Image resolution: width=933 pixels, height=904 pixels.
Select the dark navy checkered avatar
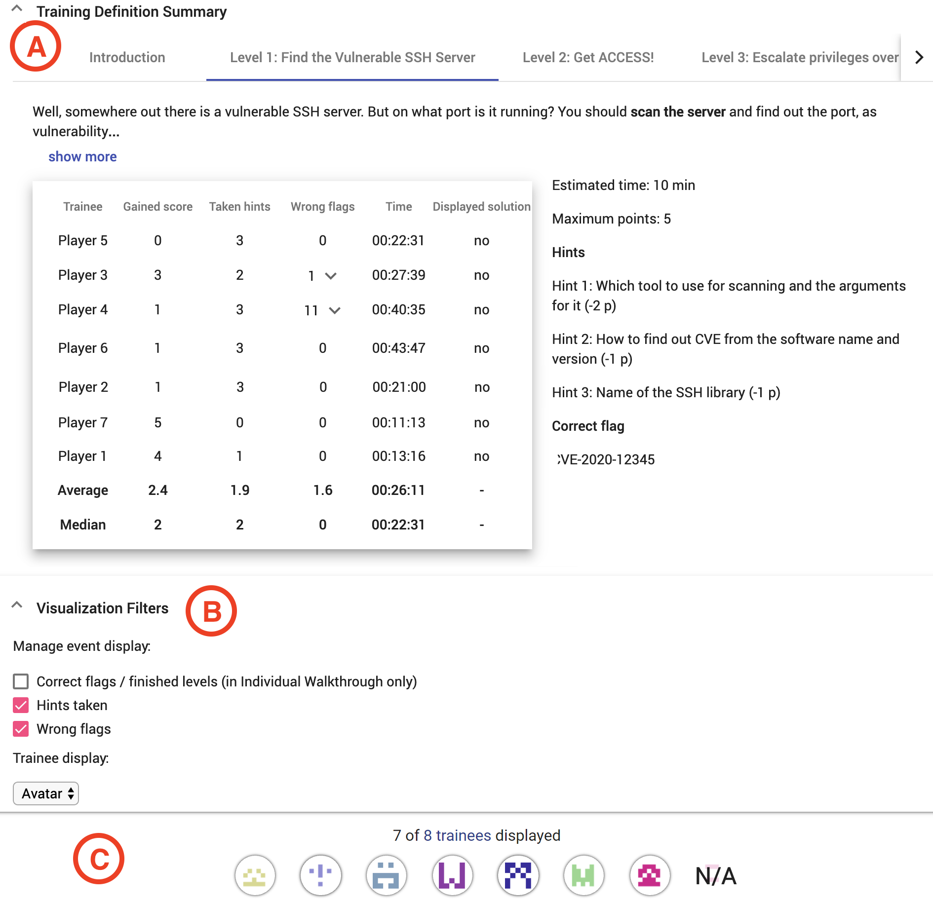(518, 875)
